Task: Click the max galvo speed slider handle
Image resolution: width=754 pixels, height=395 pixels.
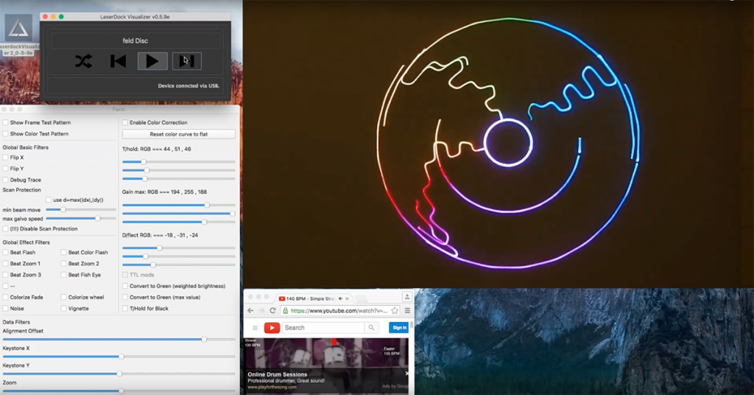Action: coord(97,219)
